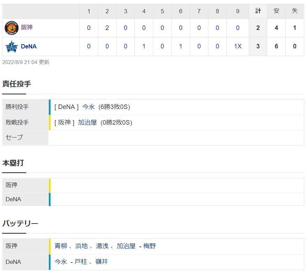Click the 責任投手 section heading
The image size is (307, 274).
tap(17, 84)
